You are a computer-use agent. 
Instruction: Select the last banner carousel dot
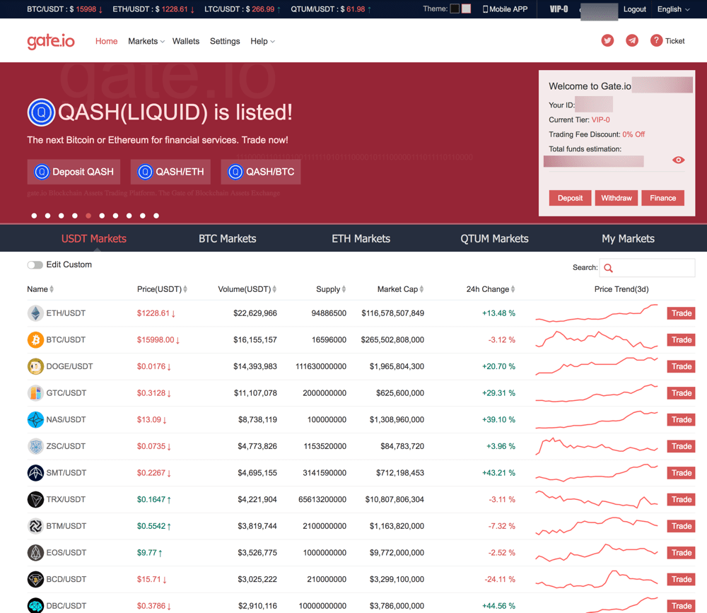[156, 216]
